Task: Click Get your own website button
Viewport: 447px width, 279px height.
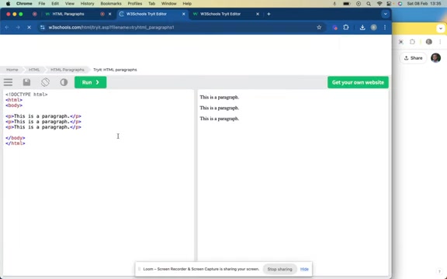Action: 358,82
